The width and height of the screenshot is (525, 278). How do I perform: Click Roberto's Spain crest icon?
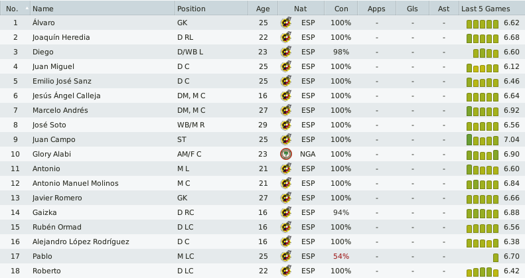coord(286,271)
